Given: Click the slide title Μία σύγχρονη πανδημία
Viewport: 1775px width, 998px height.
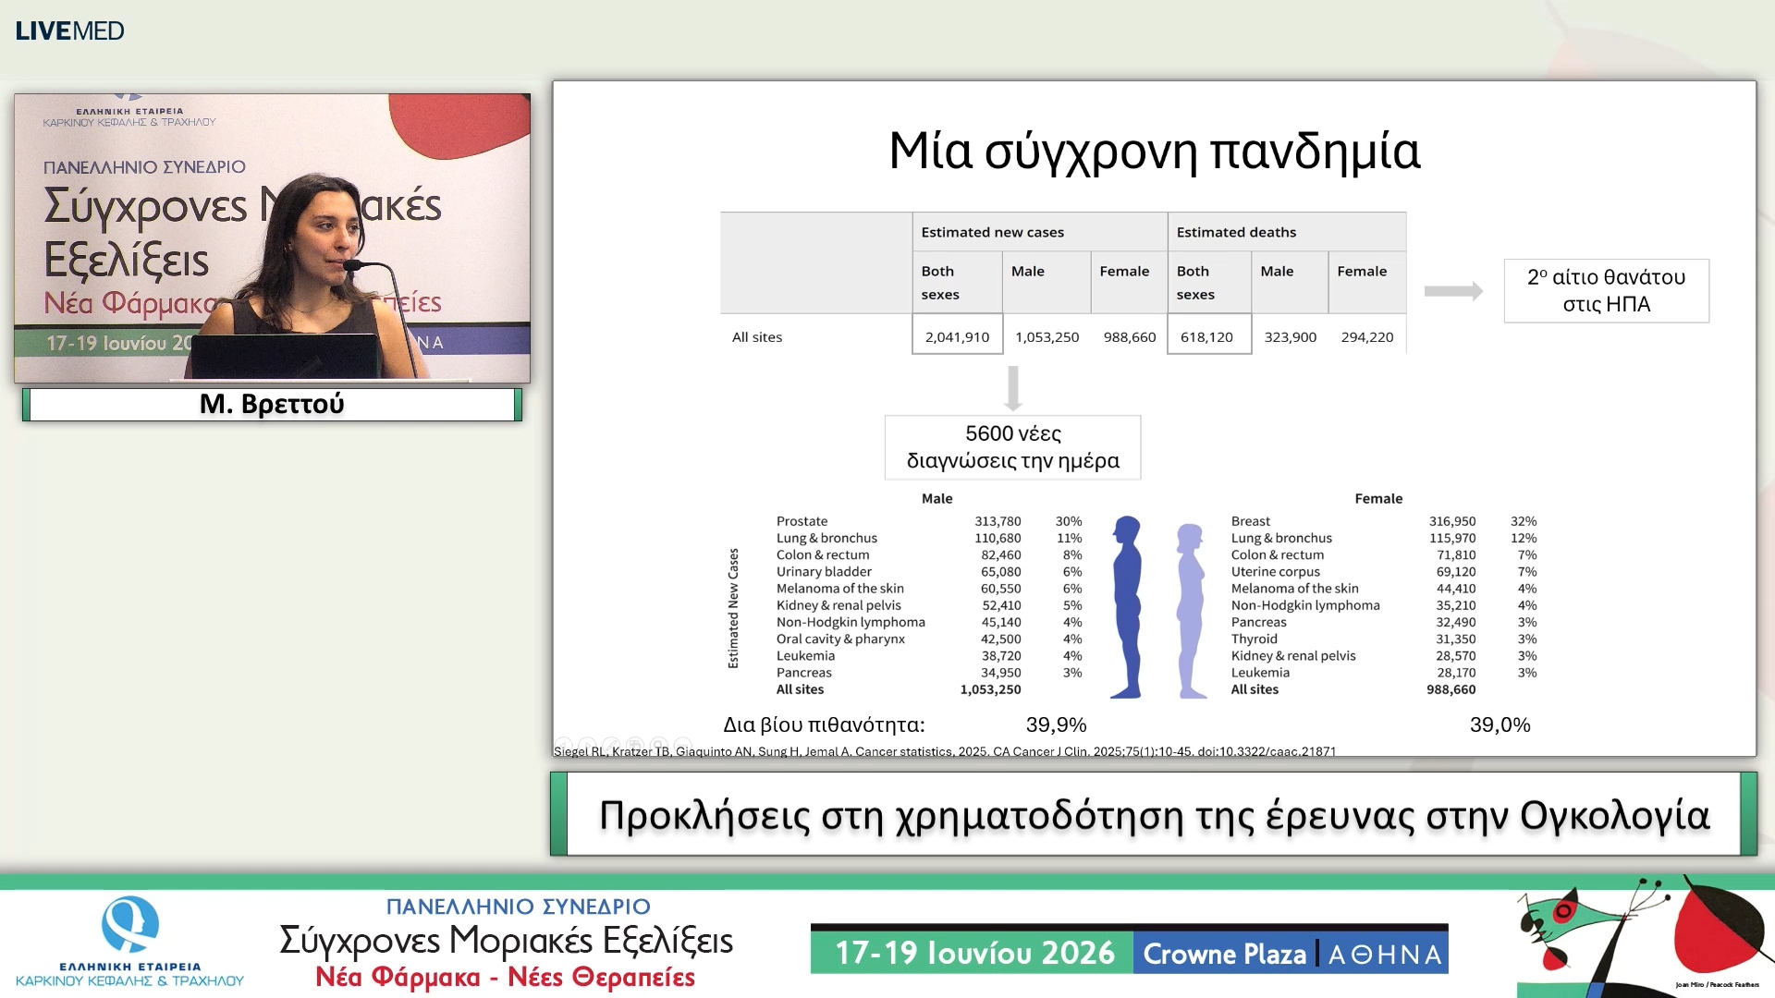Looking at the screenshot, I should coord(1154,151).
